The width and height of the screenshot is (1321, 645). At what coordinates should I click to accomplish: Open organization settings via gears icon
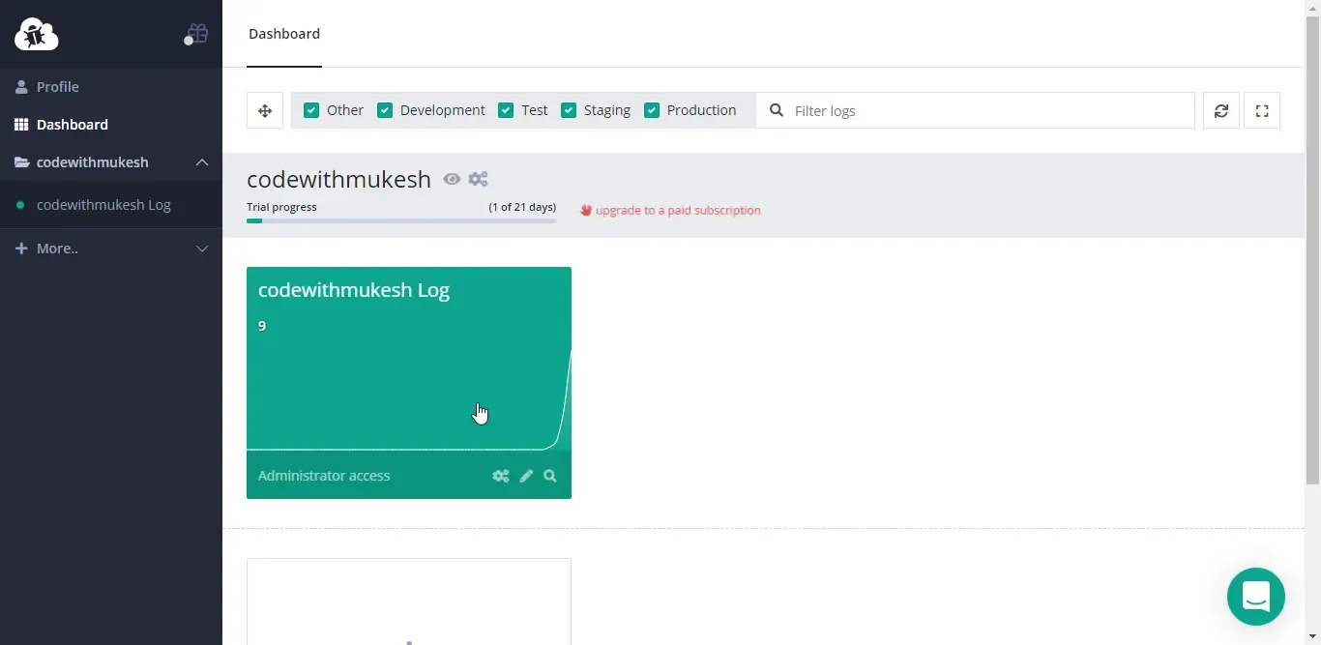tap(478, 179)
